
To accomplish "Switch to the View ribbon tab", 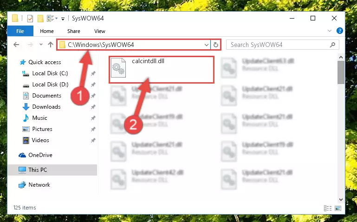I will pos(100,31).
